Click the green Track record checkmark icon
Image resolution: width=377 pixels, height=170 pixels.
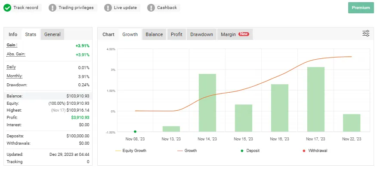click(7, 8)
